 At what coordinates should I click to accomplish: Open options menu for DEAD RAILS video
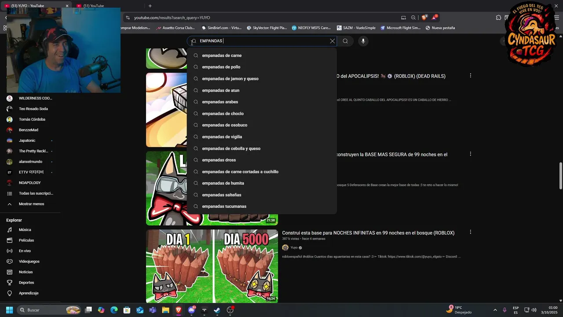click(470, 76)
